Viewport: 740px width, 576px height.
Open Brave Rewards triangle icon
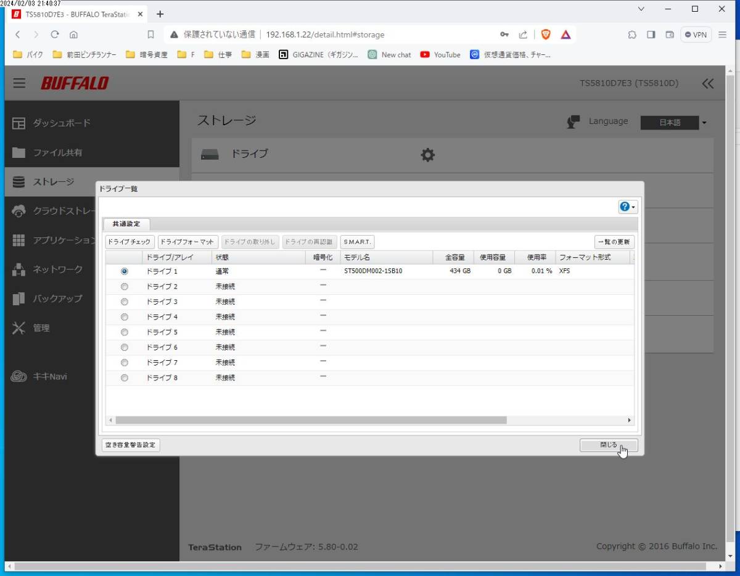pos(565,35)
